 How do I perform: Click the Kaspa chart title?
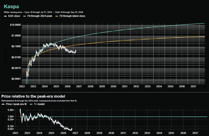[11, 6]
